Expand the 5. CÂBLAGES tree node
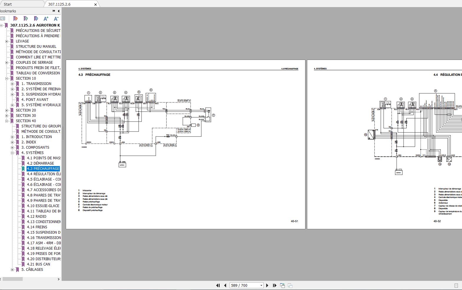Viewport: 462px width, 290px height. click(12, 270)
